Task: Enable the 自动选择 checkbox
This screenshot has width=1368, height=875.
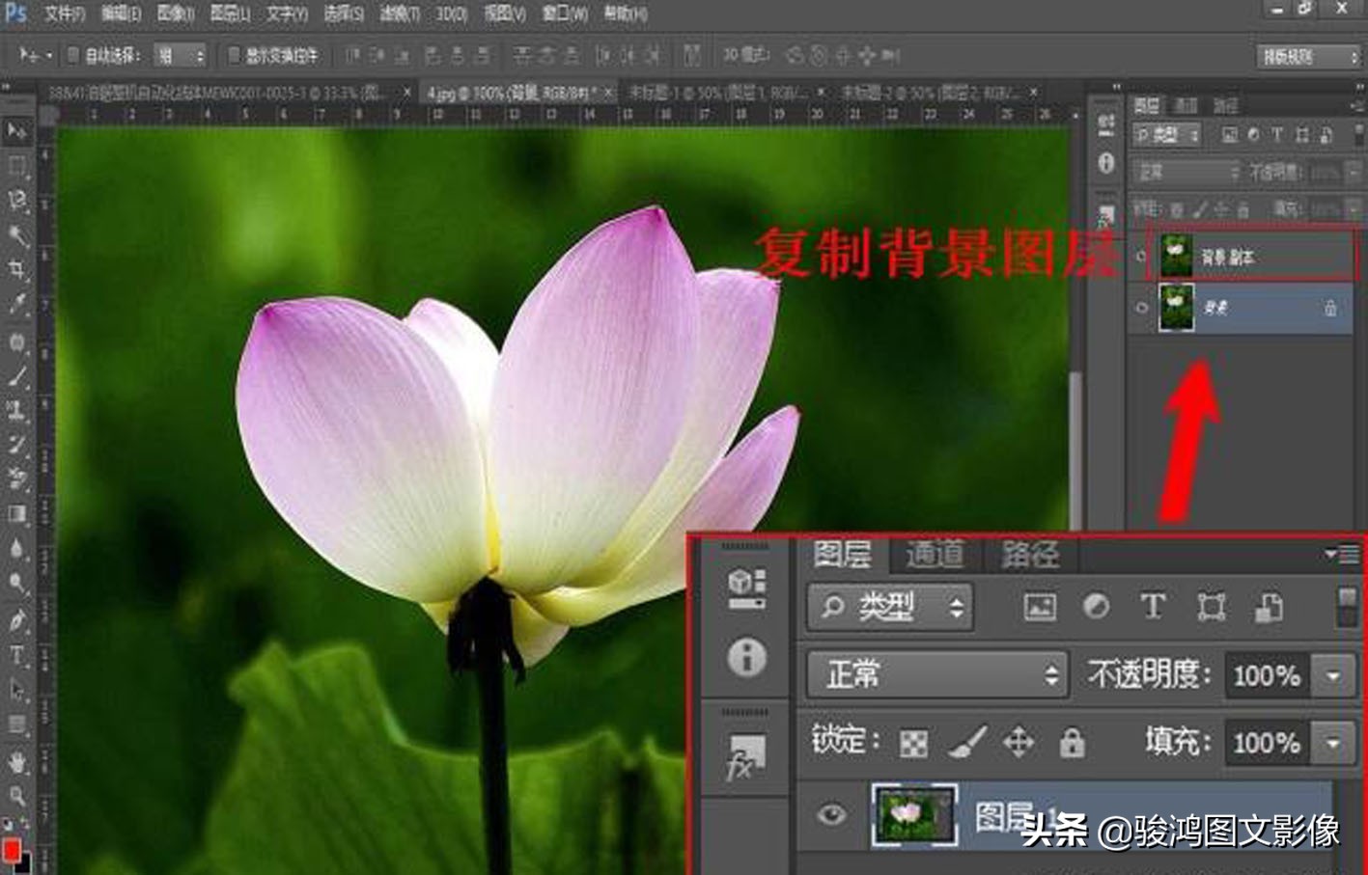Action: click(x=72, y=56)
